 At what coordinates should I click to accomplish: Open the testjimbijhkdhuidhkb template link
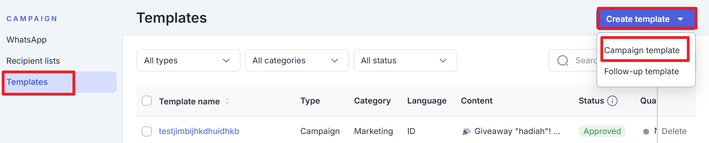(x=199, y=131)
